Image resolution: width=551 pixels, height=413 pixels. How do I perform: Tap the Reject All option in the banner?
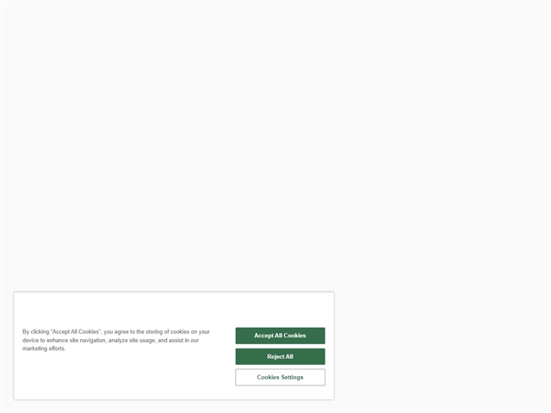pyautogui.click(x=280, y=356)
